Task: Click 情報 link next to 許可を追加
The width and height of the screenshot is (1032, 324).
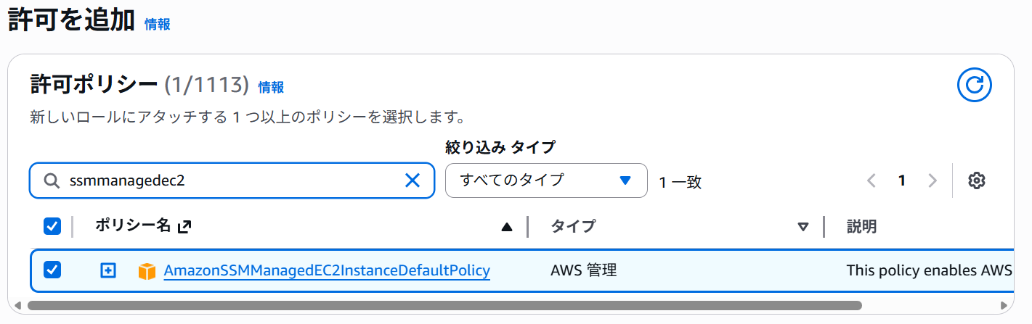Action: tap(158, 24)
